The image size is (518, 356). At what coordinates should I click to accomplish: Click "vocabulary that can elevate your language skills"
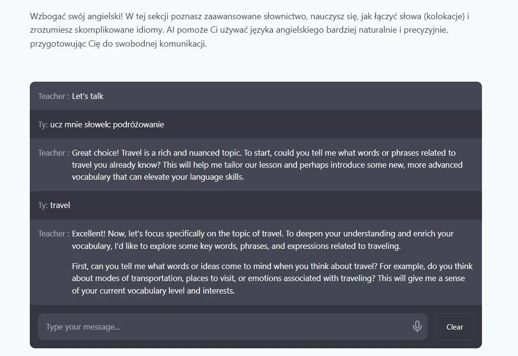[158, 177]
